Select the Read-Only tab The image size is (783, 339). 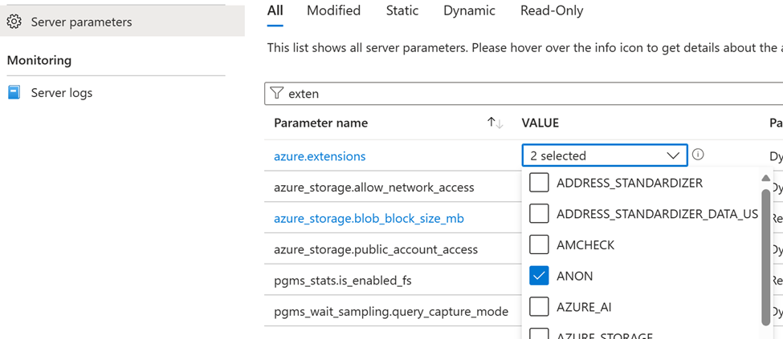click(552, 10)
